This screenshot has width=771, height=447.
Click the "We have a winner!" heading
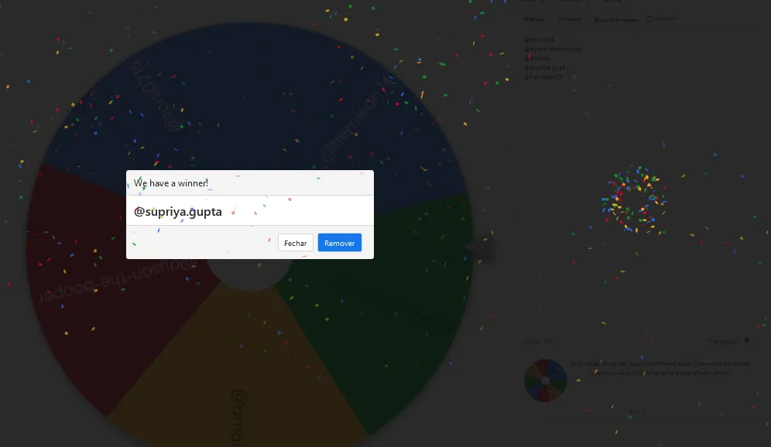point(170,183)
